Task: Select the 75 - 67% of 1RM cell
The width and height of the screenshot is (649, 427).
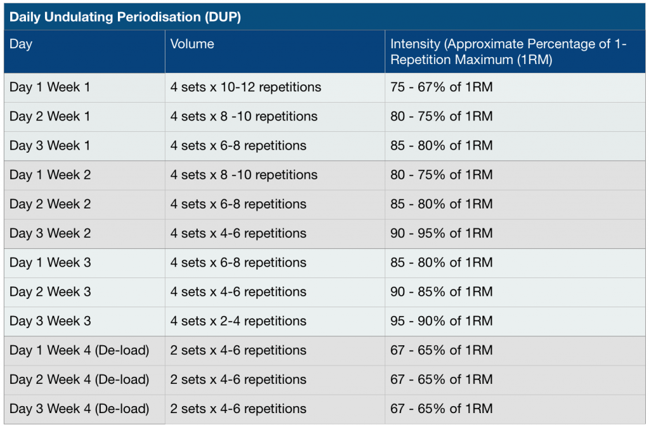Action: pos(442,87)
